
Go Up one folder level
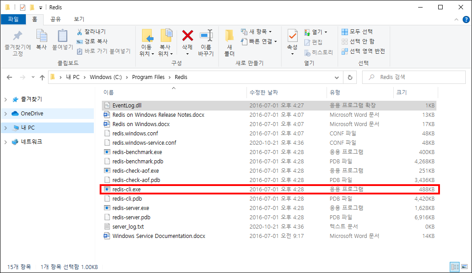[x=42, y=78]
